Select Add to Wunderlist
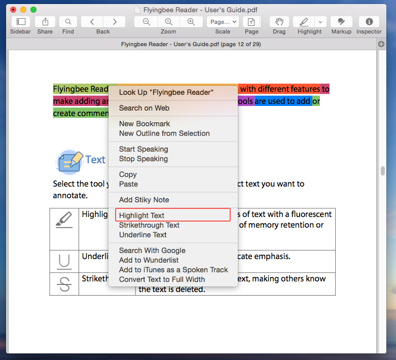The width and height of the screenshot is (396, 360). coord(173,260)
